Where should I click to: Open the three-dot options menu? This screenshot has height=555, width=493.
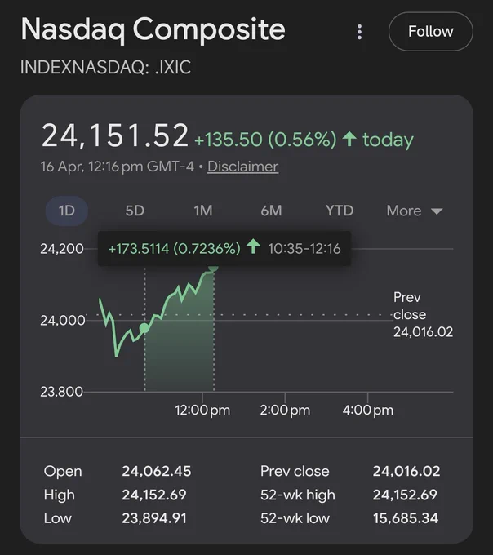pyautogui.click(x=359, y=32)
